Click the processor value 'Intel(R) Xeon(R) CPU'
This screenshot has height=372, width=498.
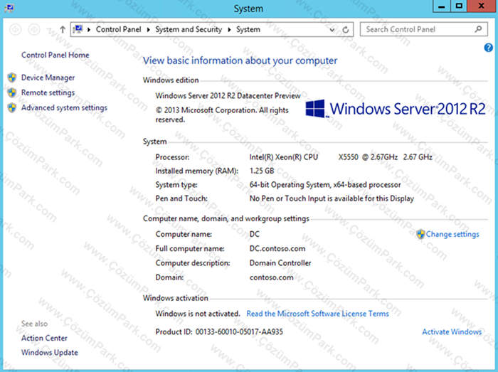tap(284, 157)
